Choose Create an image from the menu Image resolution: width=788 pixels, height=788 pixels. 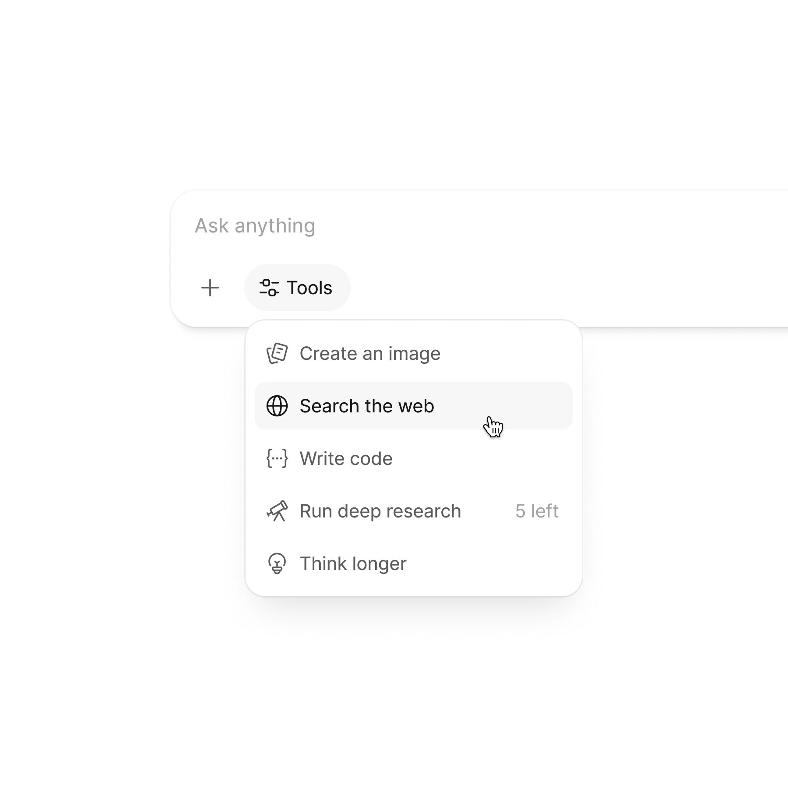pos(370,353)
